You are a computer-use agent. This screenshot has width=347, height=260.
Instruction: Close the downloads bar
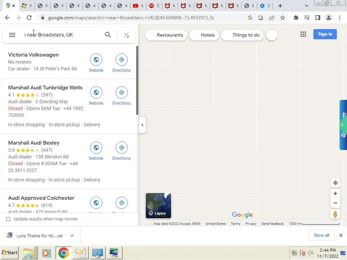tap(341, 236)
